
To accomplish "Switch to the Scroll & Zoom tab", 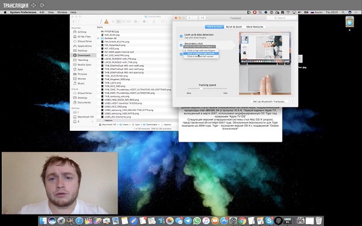I will [x=234, y=27].
